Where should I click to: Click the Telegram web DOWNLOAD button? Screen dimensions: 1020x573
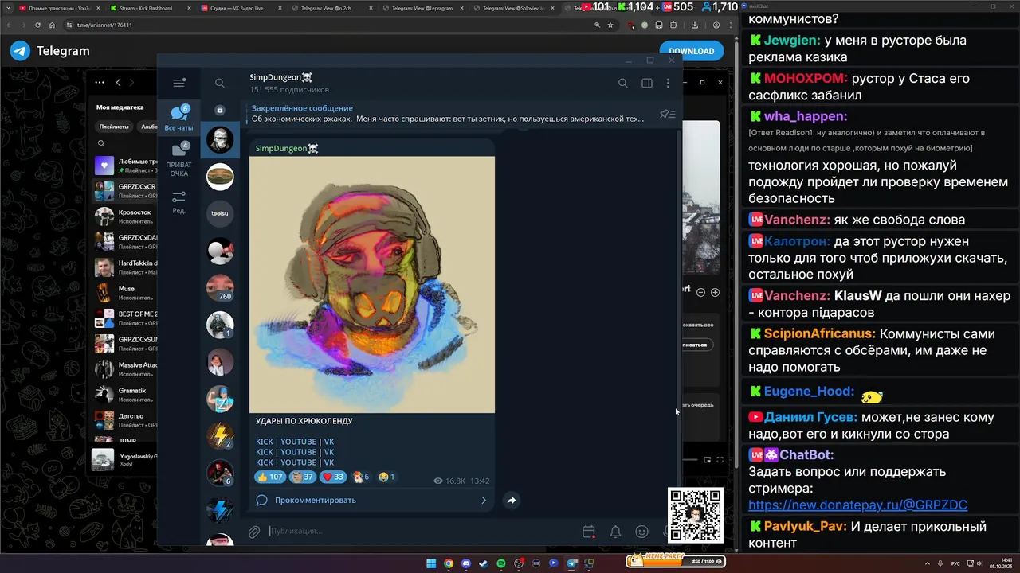click(691, 51)
